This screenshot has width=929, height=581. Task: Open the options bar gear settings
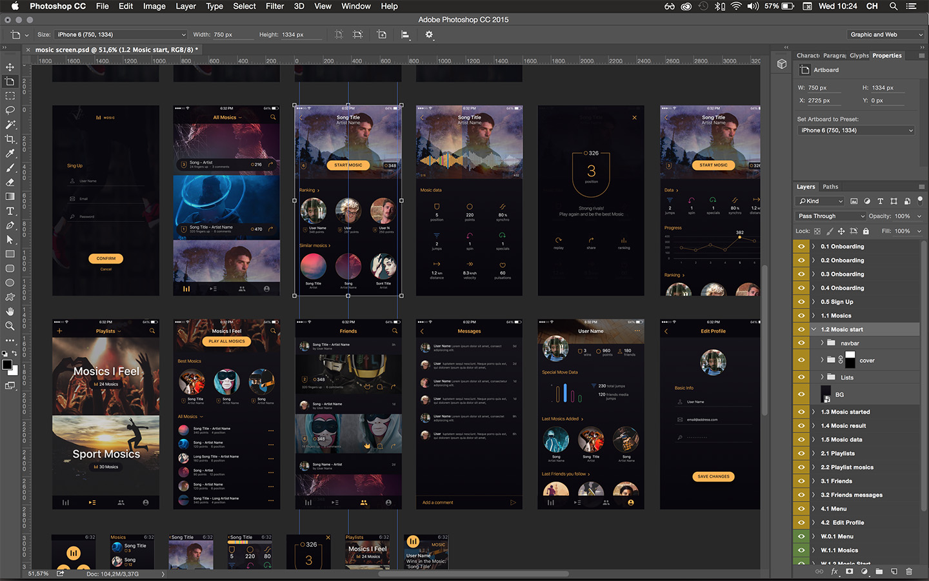pos(428,34)
